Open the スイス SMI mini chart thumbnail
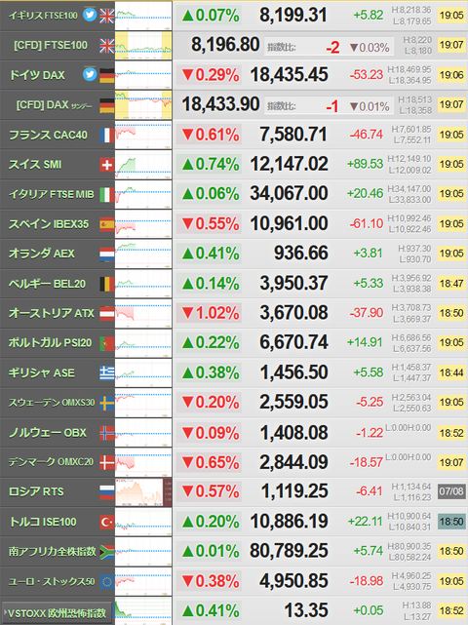Viewport: 468px width, 625px height. [x=143, y=165]
